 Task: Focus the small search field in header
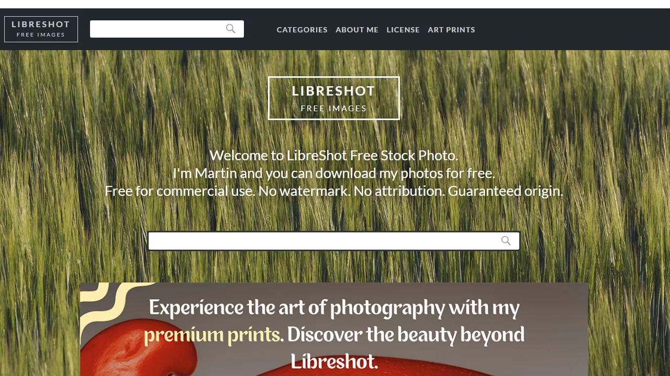coord(167,29)
